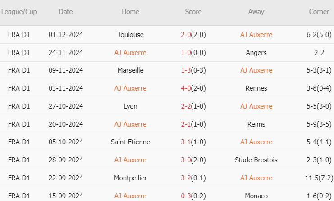Click the Date column header
The height and width of the screenshot is (201, 334).
pos(65,12)
